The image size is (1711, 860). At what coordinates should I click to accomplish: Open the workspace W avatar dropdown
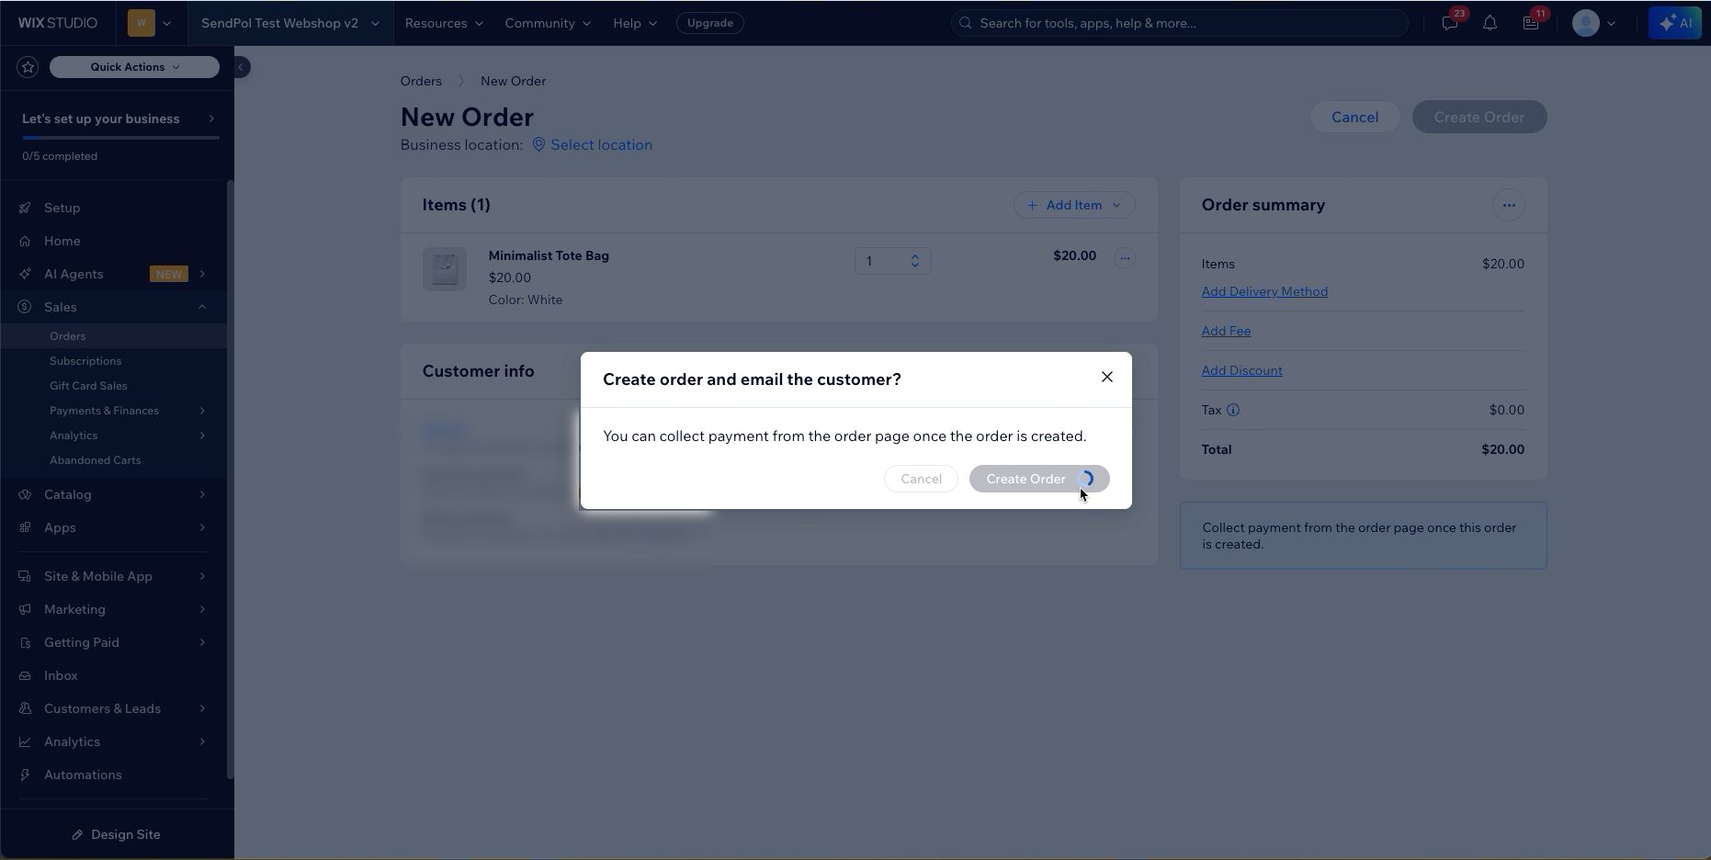[x=150, y=23]
